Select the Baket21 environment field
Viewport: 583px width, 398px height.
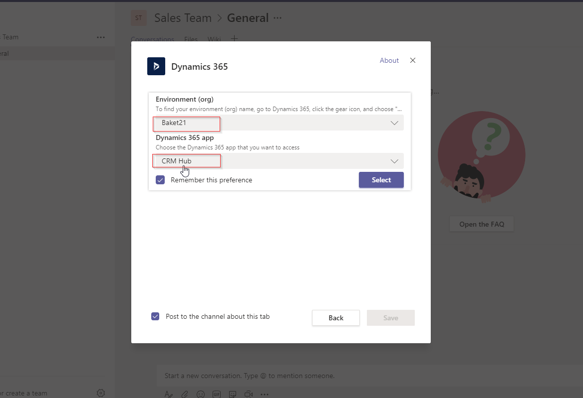279,123
